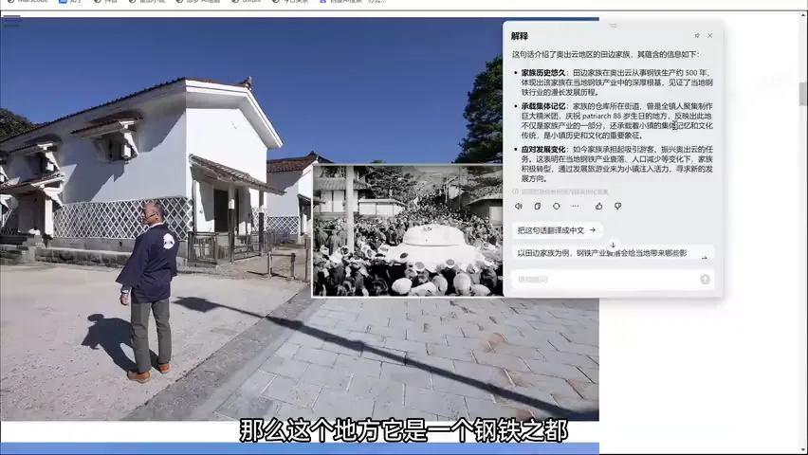Click the subtitle 那么这个地方它是一个钢铁之都
The image size is (808, 455).
[x=403, y=430]
